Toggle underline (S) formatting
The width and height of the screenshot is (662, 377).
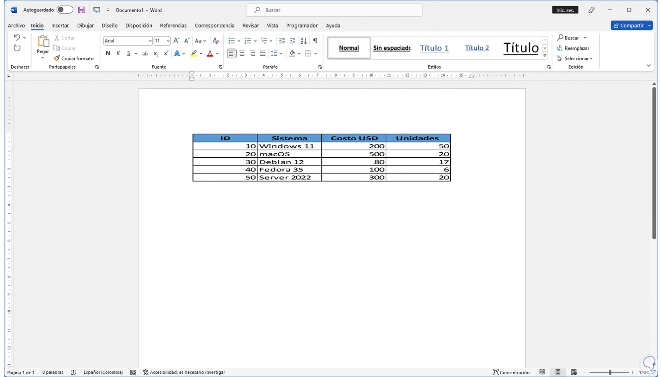click(x=128, y=53)
